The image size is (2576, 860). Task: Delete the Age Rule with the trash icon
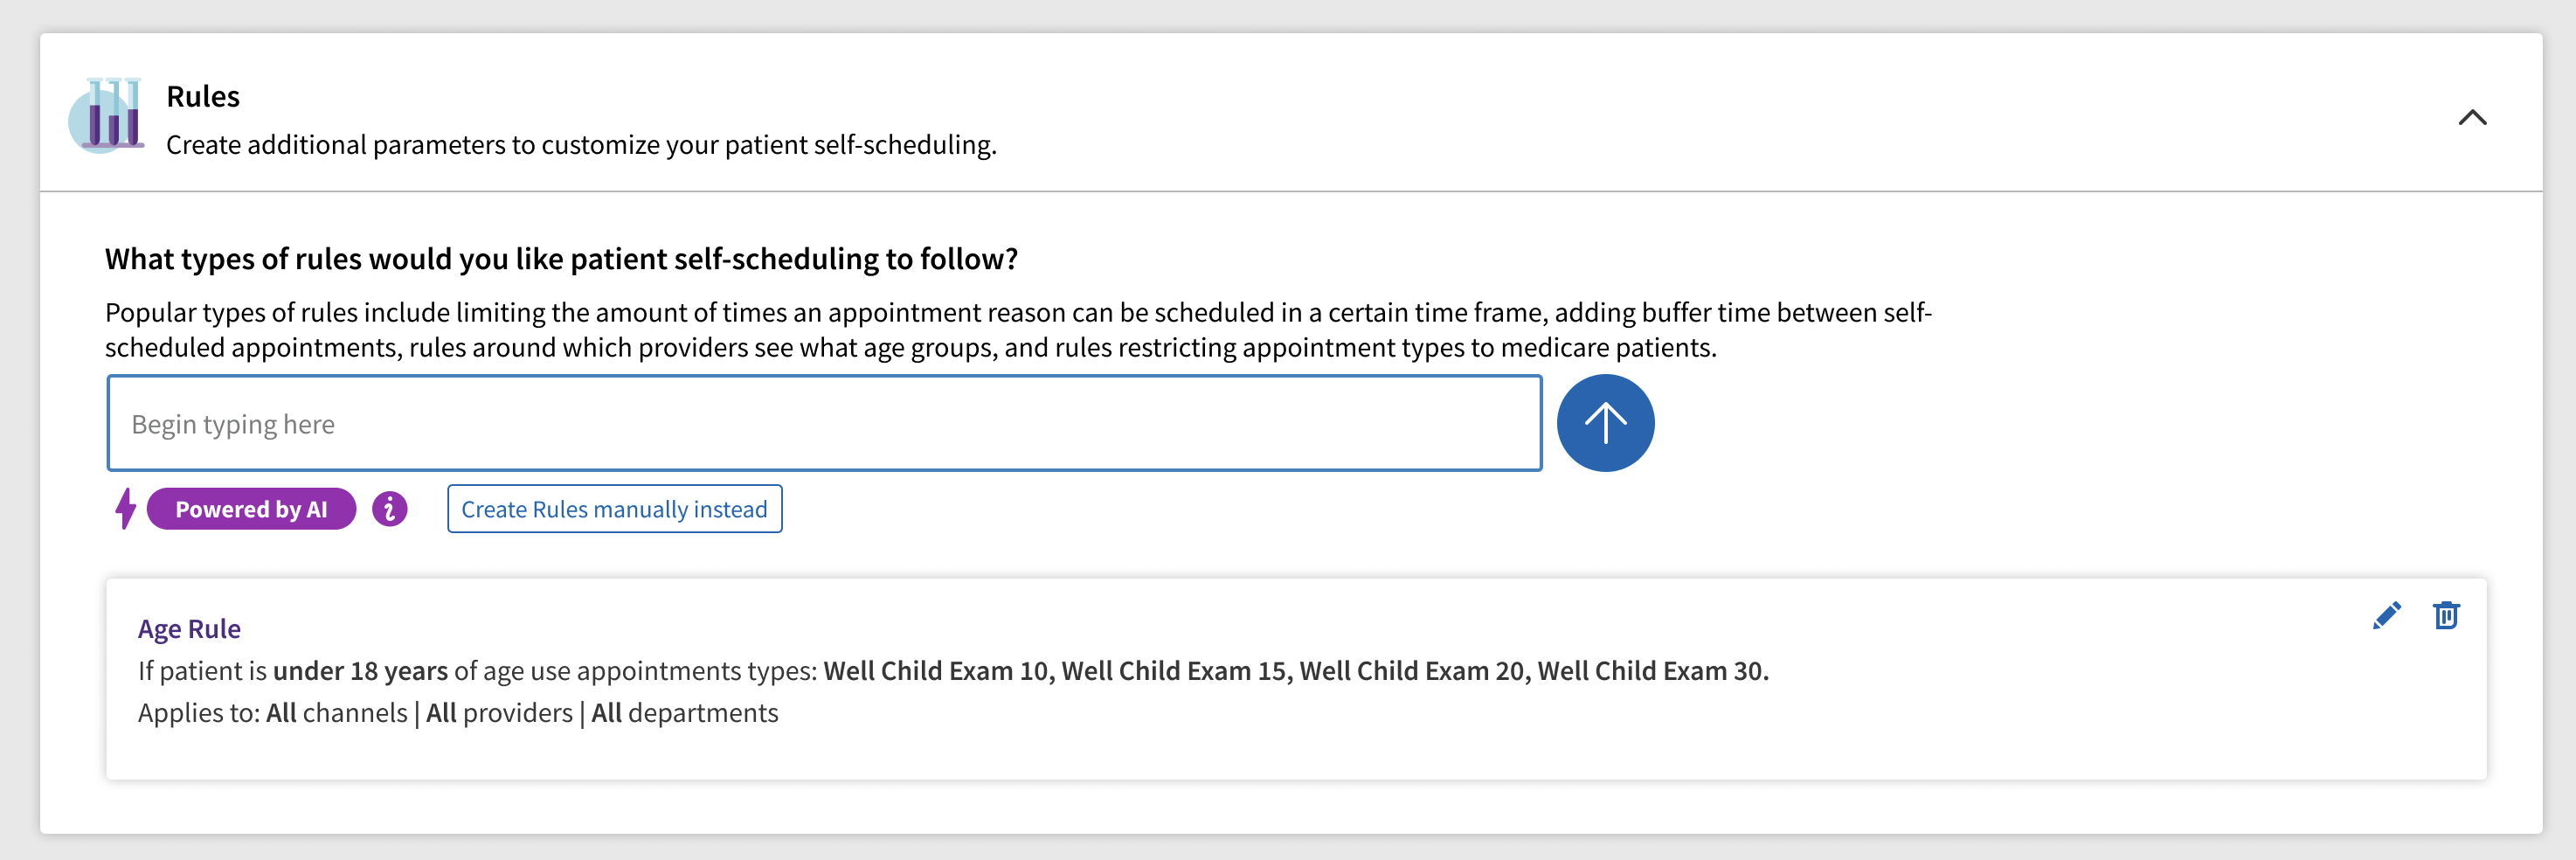[x=2446, y=615]
